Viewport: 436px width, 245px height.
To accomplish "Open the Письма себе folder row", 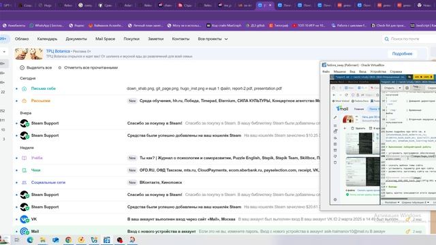I will [x=167, y=88].
